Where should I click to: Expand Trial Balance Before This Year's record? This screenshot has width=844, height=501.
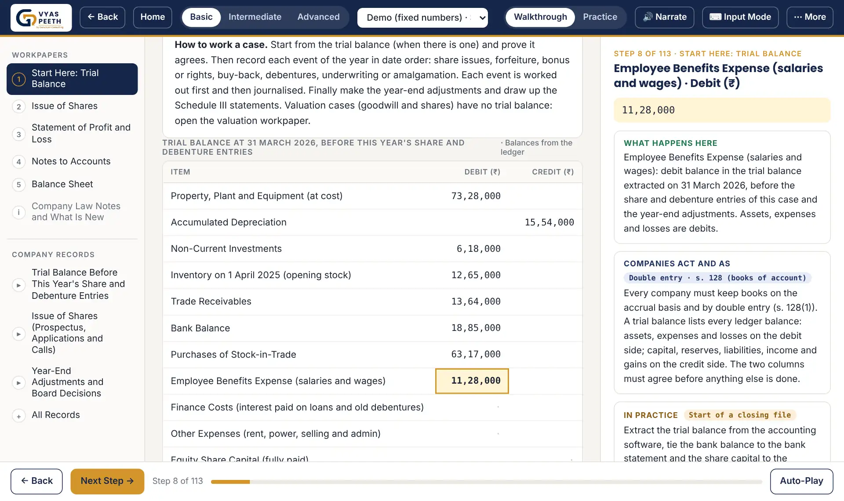coord(18,285)
